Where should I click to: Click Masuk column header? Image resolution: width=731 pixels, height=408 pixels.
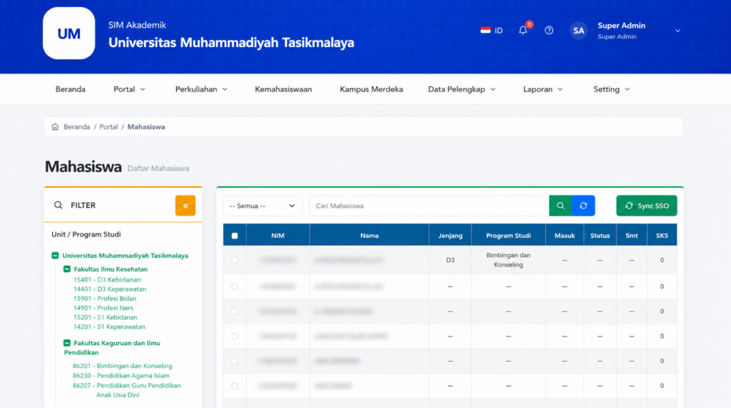565,236
